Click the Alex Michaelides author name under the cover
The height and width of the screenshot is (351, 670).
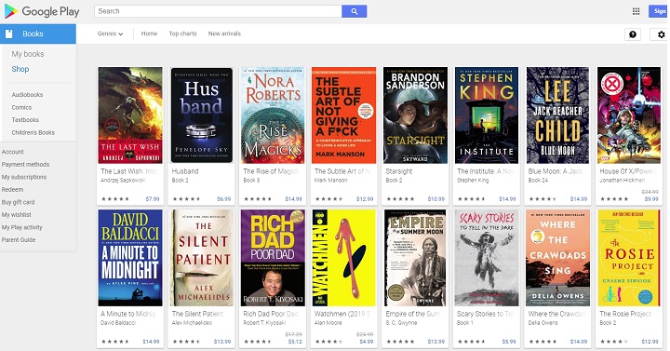[x=192, y=323]
